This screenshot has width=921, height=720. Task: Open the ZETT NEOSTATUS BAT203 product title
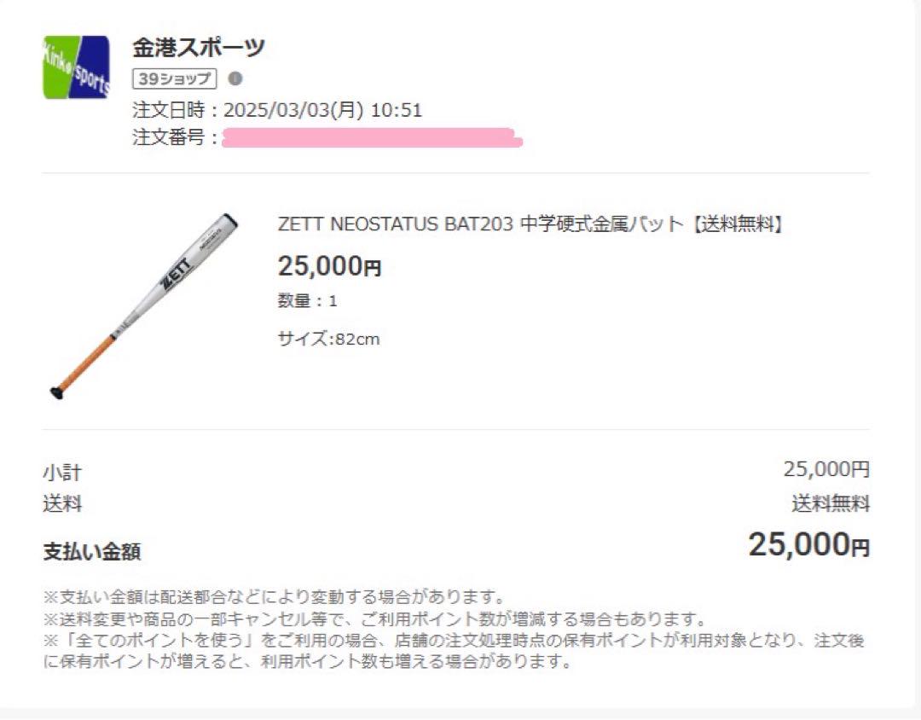click(531, 224)
